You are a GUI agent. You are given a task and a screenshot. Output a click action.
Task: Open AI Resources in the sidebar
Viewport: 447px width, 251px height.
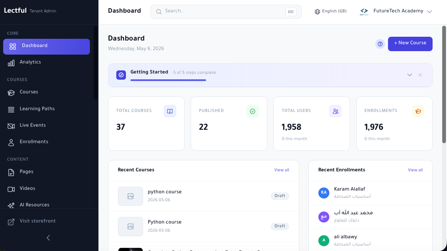click(x=47, y=205)
